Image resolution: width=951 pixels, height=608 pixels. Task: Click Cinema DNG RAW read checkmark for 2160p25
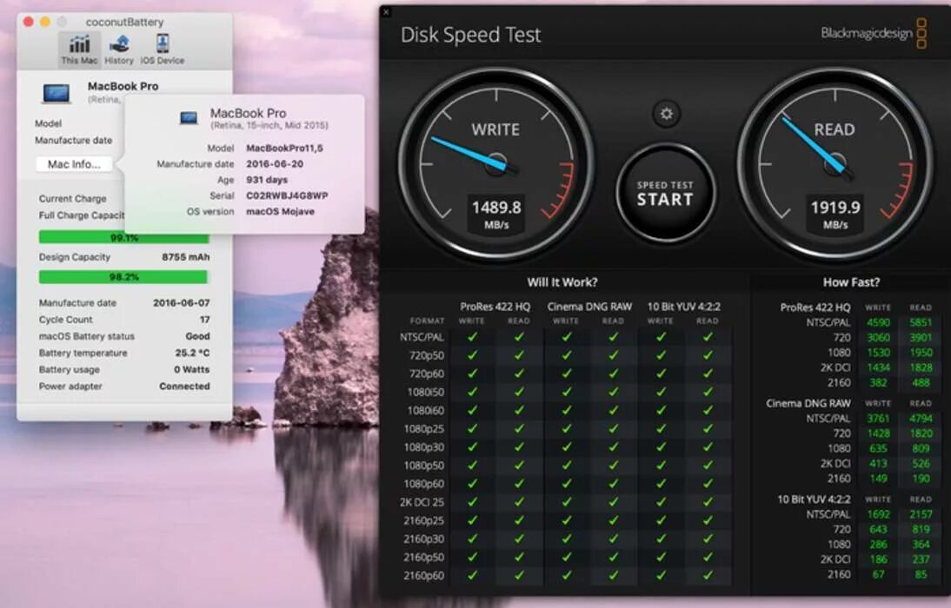pos(613,521)
